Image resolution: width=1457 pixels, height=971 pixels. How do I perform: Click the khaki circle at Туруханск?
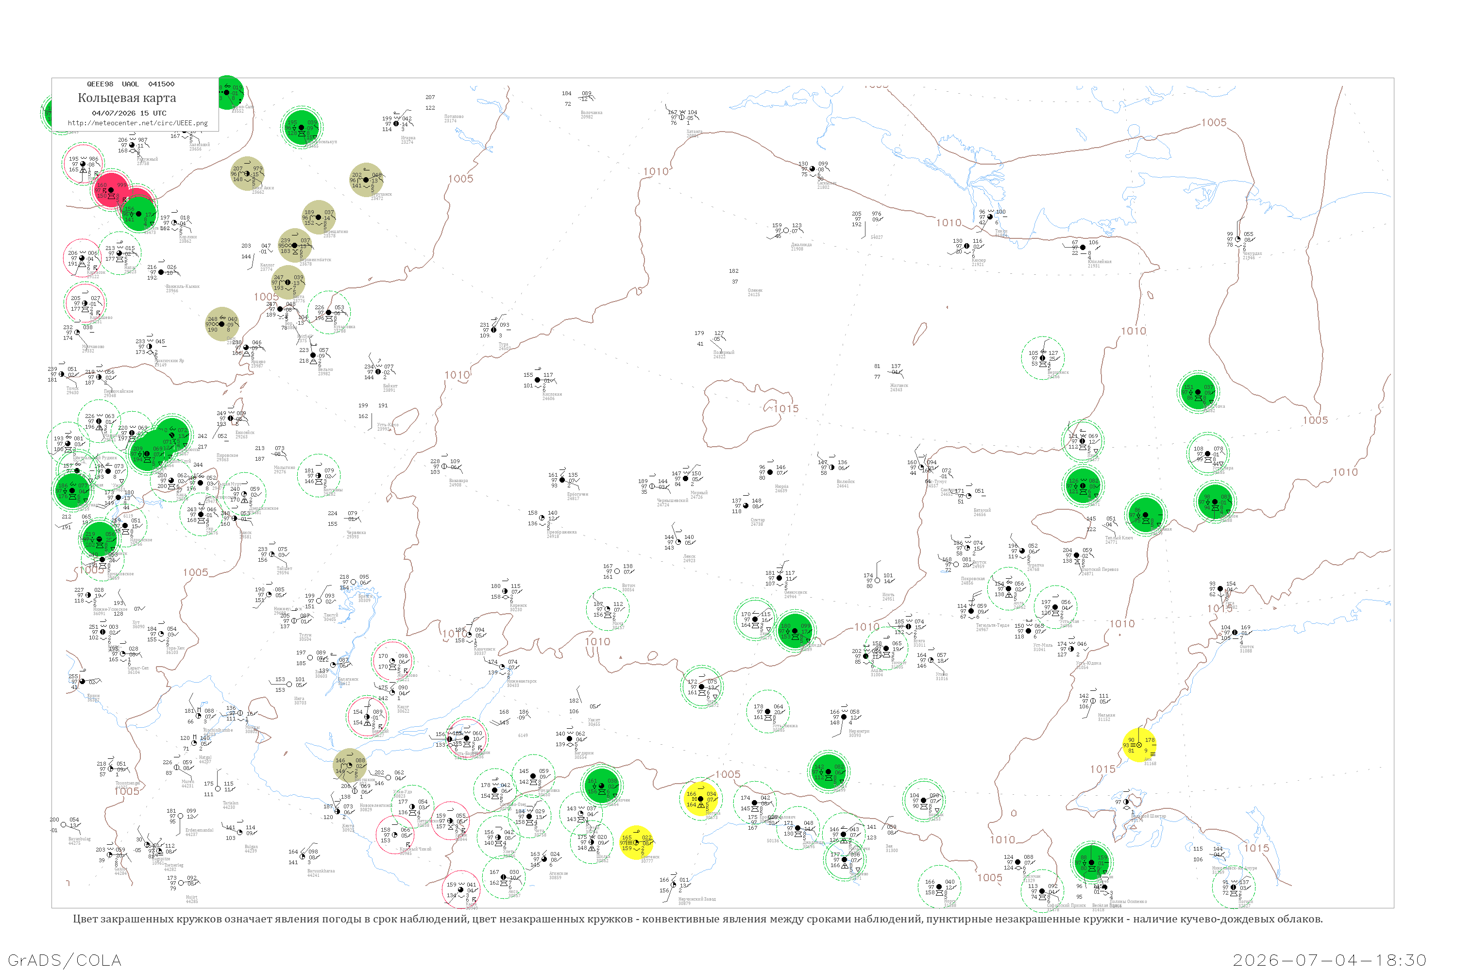coord(367,180)
